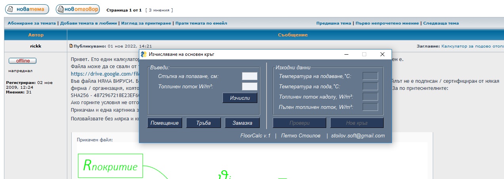Click the 'Стъпка на полагане' input field
This screenshot has width=504, height=179.
pos(249,76)
